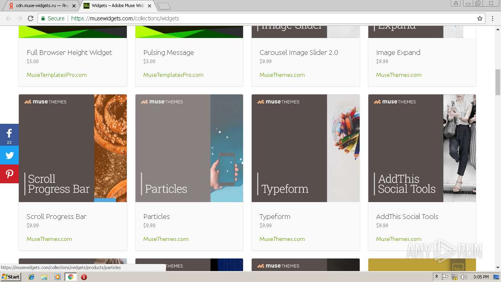Screen dimensions: 501x282
Task: Click $9.99 price of AddThis Social Tools
Action: 382,226
